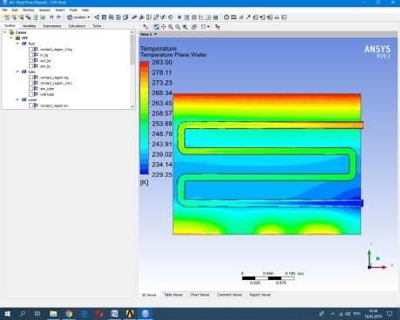Check the out_liq boundary checkbox

click(x=31, y=60)
